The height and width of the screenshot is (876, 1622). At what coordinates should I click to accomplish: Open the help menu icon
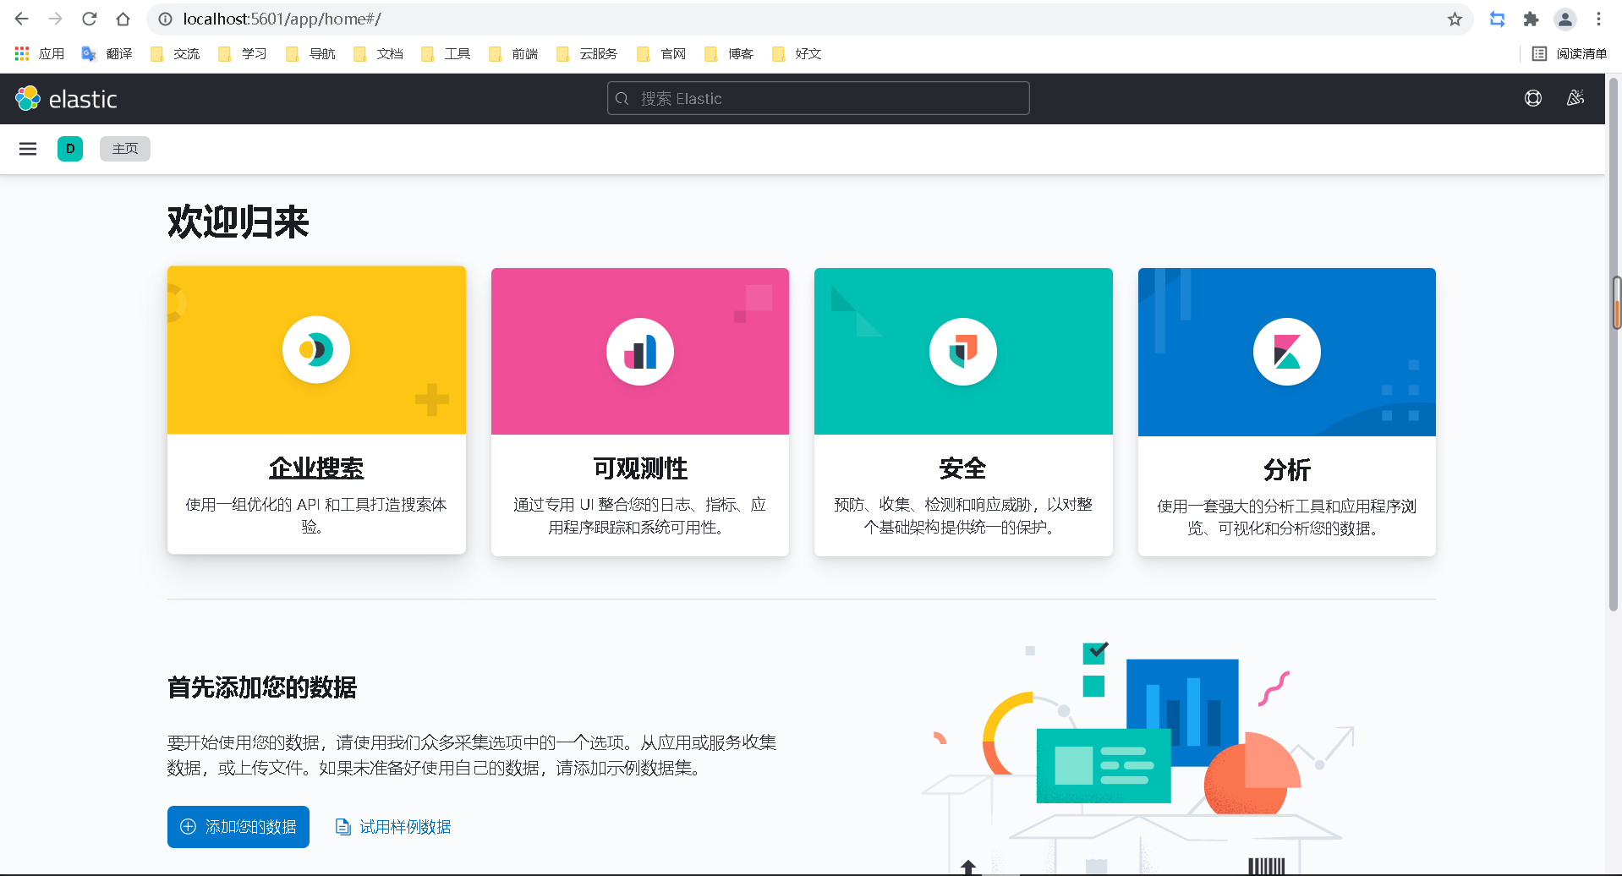click(1533, 98)
